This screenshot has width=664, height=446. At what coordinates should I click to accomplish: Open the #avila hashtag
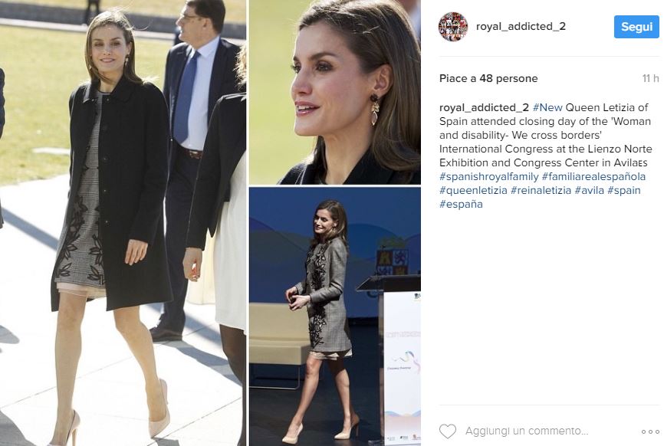(589, 190)
